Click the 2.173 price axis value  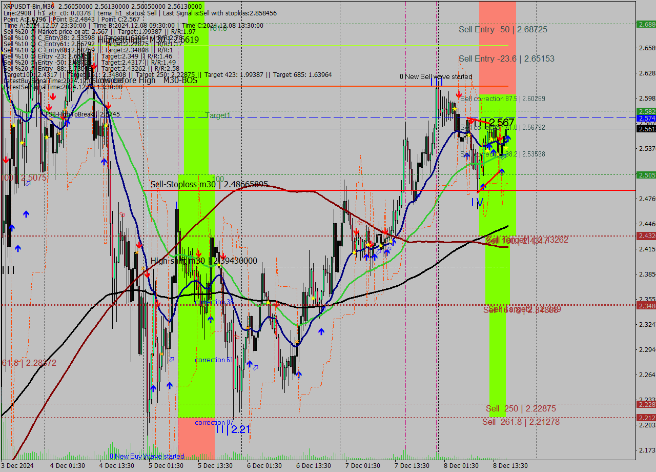point(647,450)
